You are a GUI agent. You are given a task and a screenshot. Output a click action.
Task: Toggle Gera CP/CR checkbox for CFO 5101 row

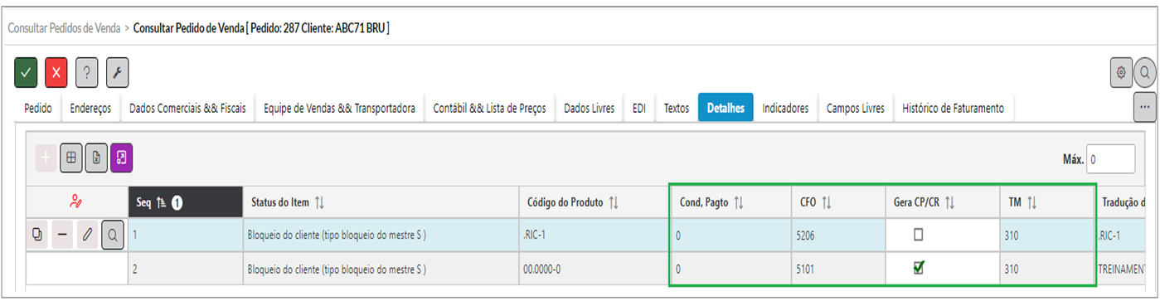(918, 267)
